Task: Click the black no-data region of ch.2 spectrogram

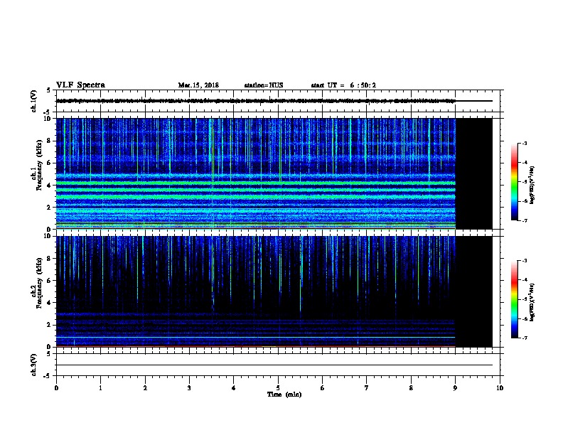Action: point(474,291)
